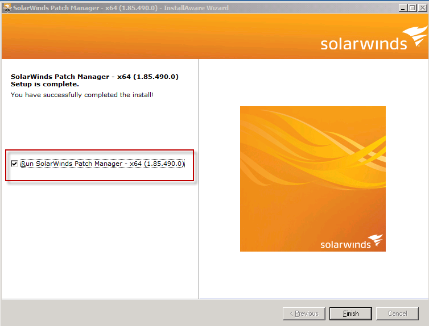Screen dimensions: 429x326
Task: Click the Cancel button
Action: tap(397, 314)
